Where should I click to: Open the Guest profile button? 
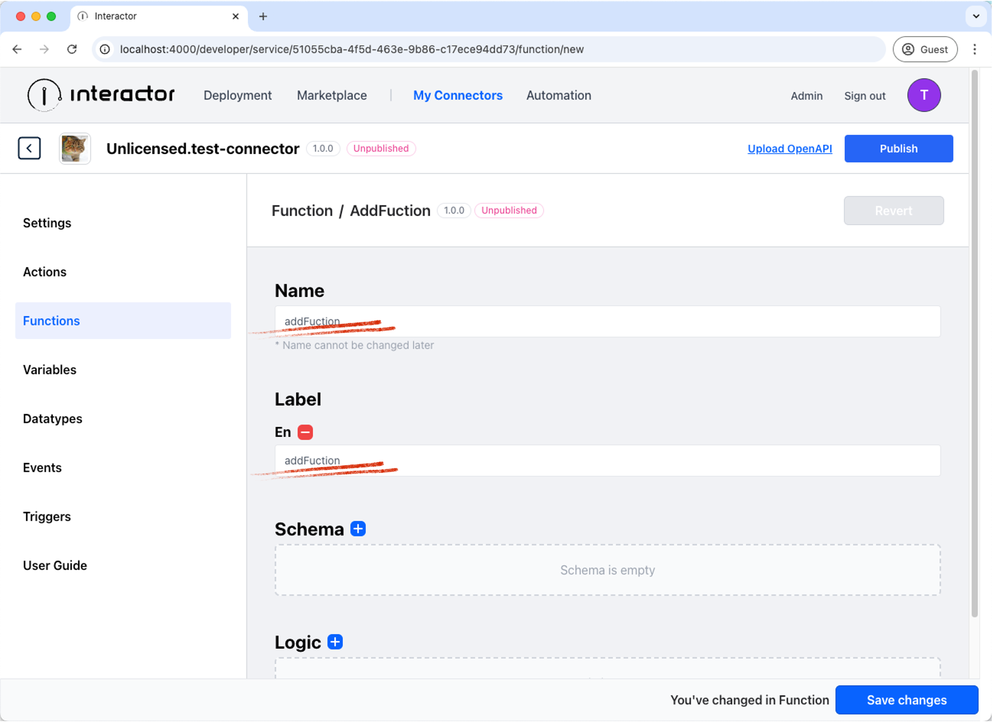(925, 49)
